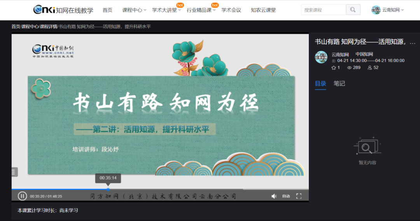The width and height of the screenshot is (420, 221).
Task: Click the 本课累计学习时长 status text
Action: (48, 211)
